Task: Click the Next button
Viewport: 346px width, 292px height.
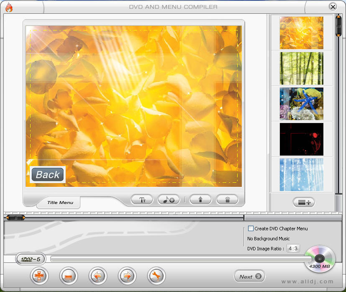Action: (x=249, y=276)
